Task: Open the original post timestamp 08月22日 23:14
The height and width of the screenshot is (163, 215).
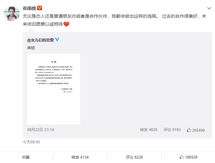Action: click(40, 130)
